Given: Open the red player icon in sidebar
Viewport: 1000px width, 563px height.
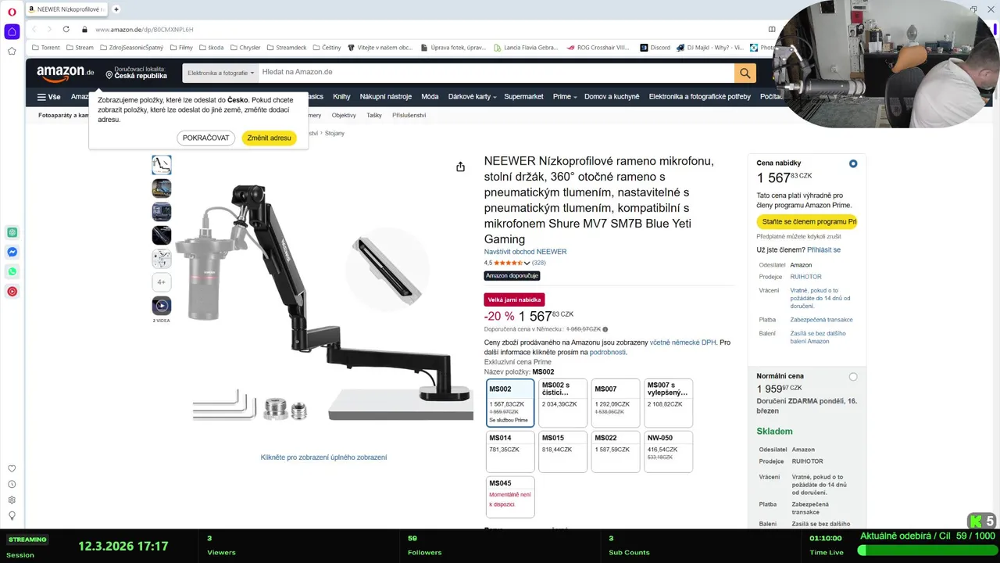Looking at the screenshot, I should [x=12, y=291].
